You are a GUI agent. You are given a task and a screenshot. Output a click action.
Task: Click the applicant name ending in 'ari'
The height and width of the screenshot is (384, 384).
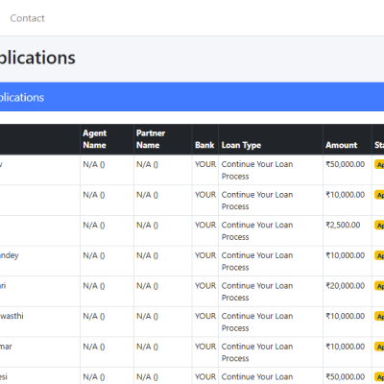[x=3, y=285]
